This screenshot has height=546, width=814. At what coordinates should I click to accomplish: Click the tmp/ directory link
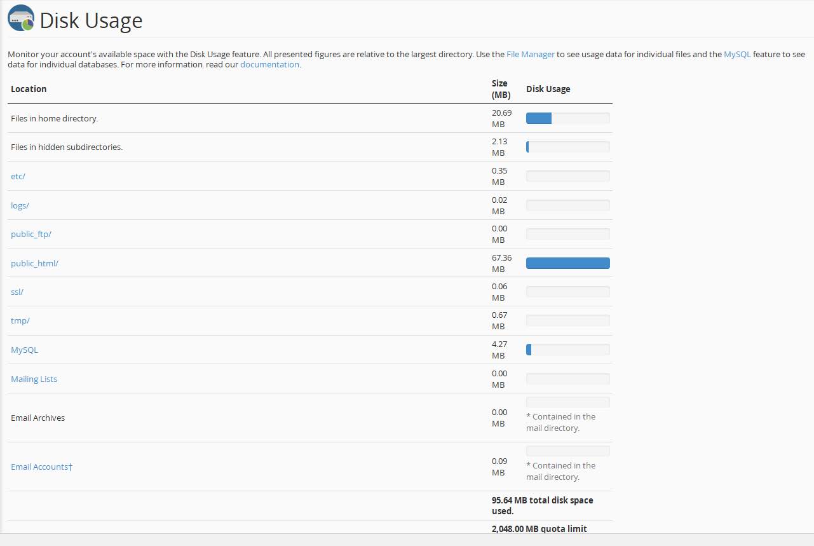(20, 320)
